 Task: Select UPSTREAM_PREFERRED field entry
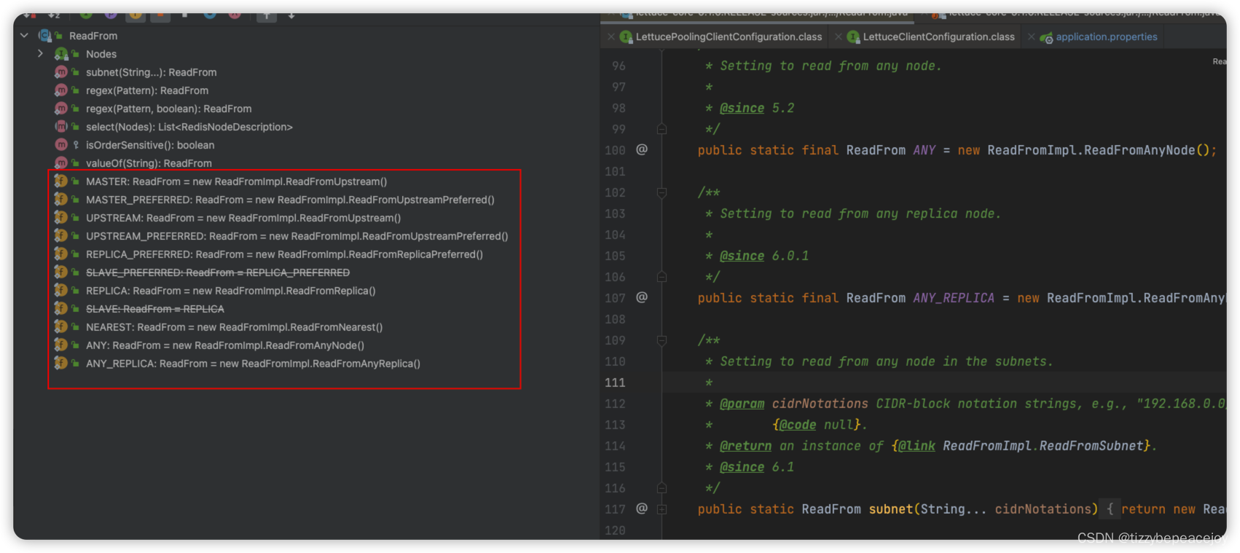(297, 236)
